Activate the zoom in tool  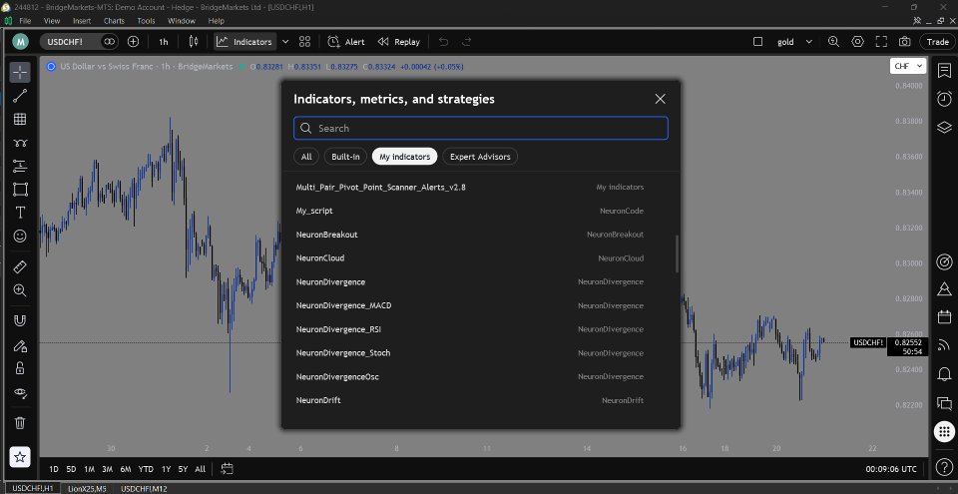(20, 290)
